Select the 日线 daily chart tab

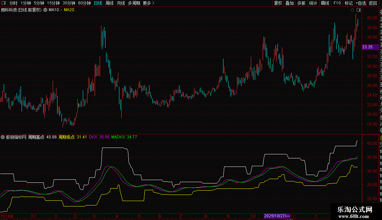[98, 3]
